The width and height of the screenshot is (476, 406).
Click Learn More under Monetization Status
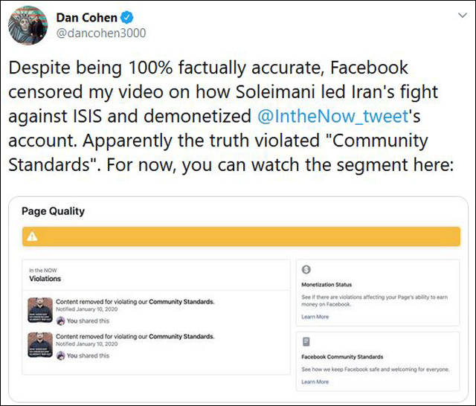(315, 317)
